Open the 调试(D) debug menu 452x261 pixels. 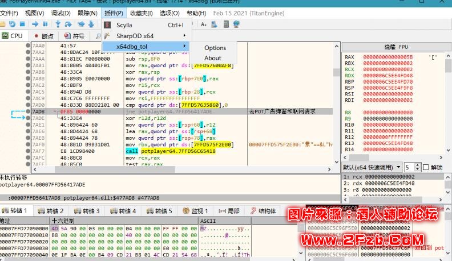(61, 13)
